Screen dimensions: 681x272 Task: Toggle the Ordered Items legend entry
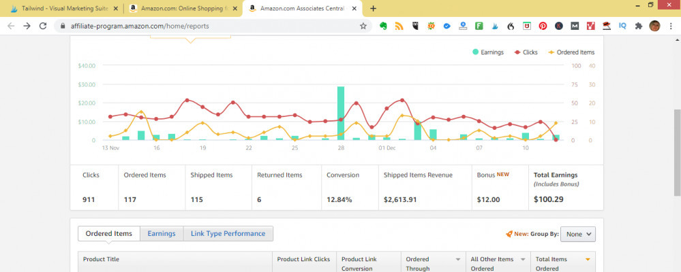571,52
